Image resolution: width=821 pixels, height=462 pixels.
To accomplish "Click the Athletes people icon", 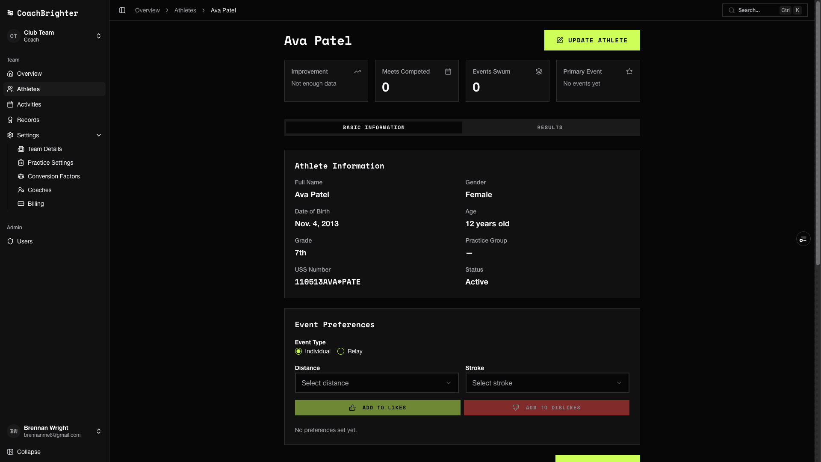I will click(x=10, y=89).
